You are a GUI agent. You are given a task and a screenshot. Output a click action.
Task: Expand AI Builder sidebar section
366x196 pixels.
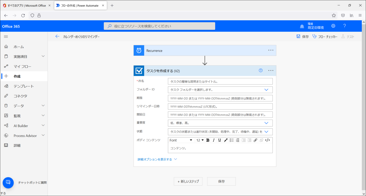43,125
